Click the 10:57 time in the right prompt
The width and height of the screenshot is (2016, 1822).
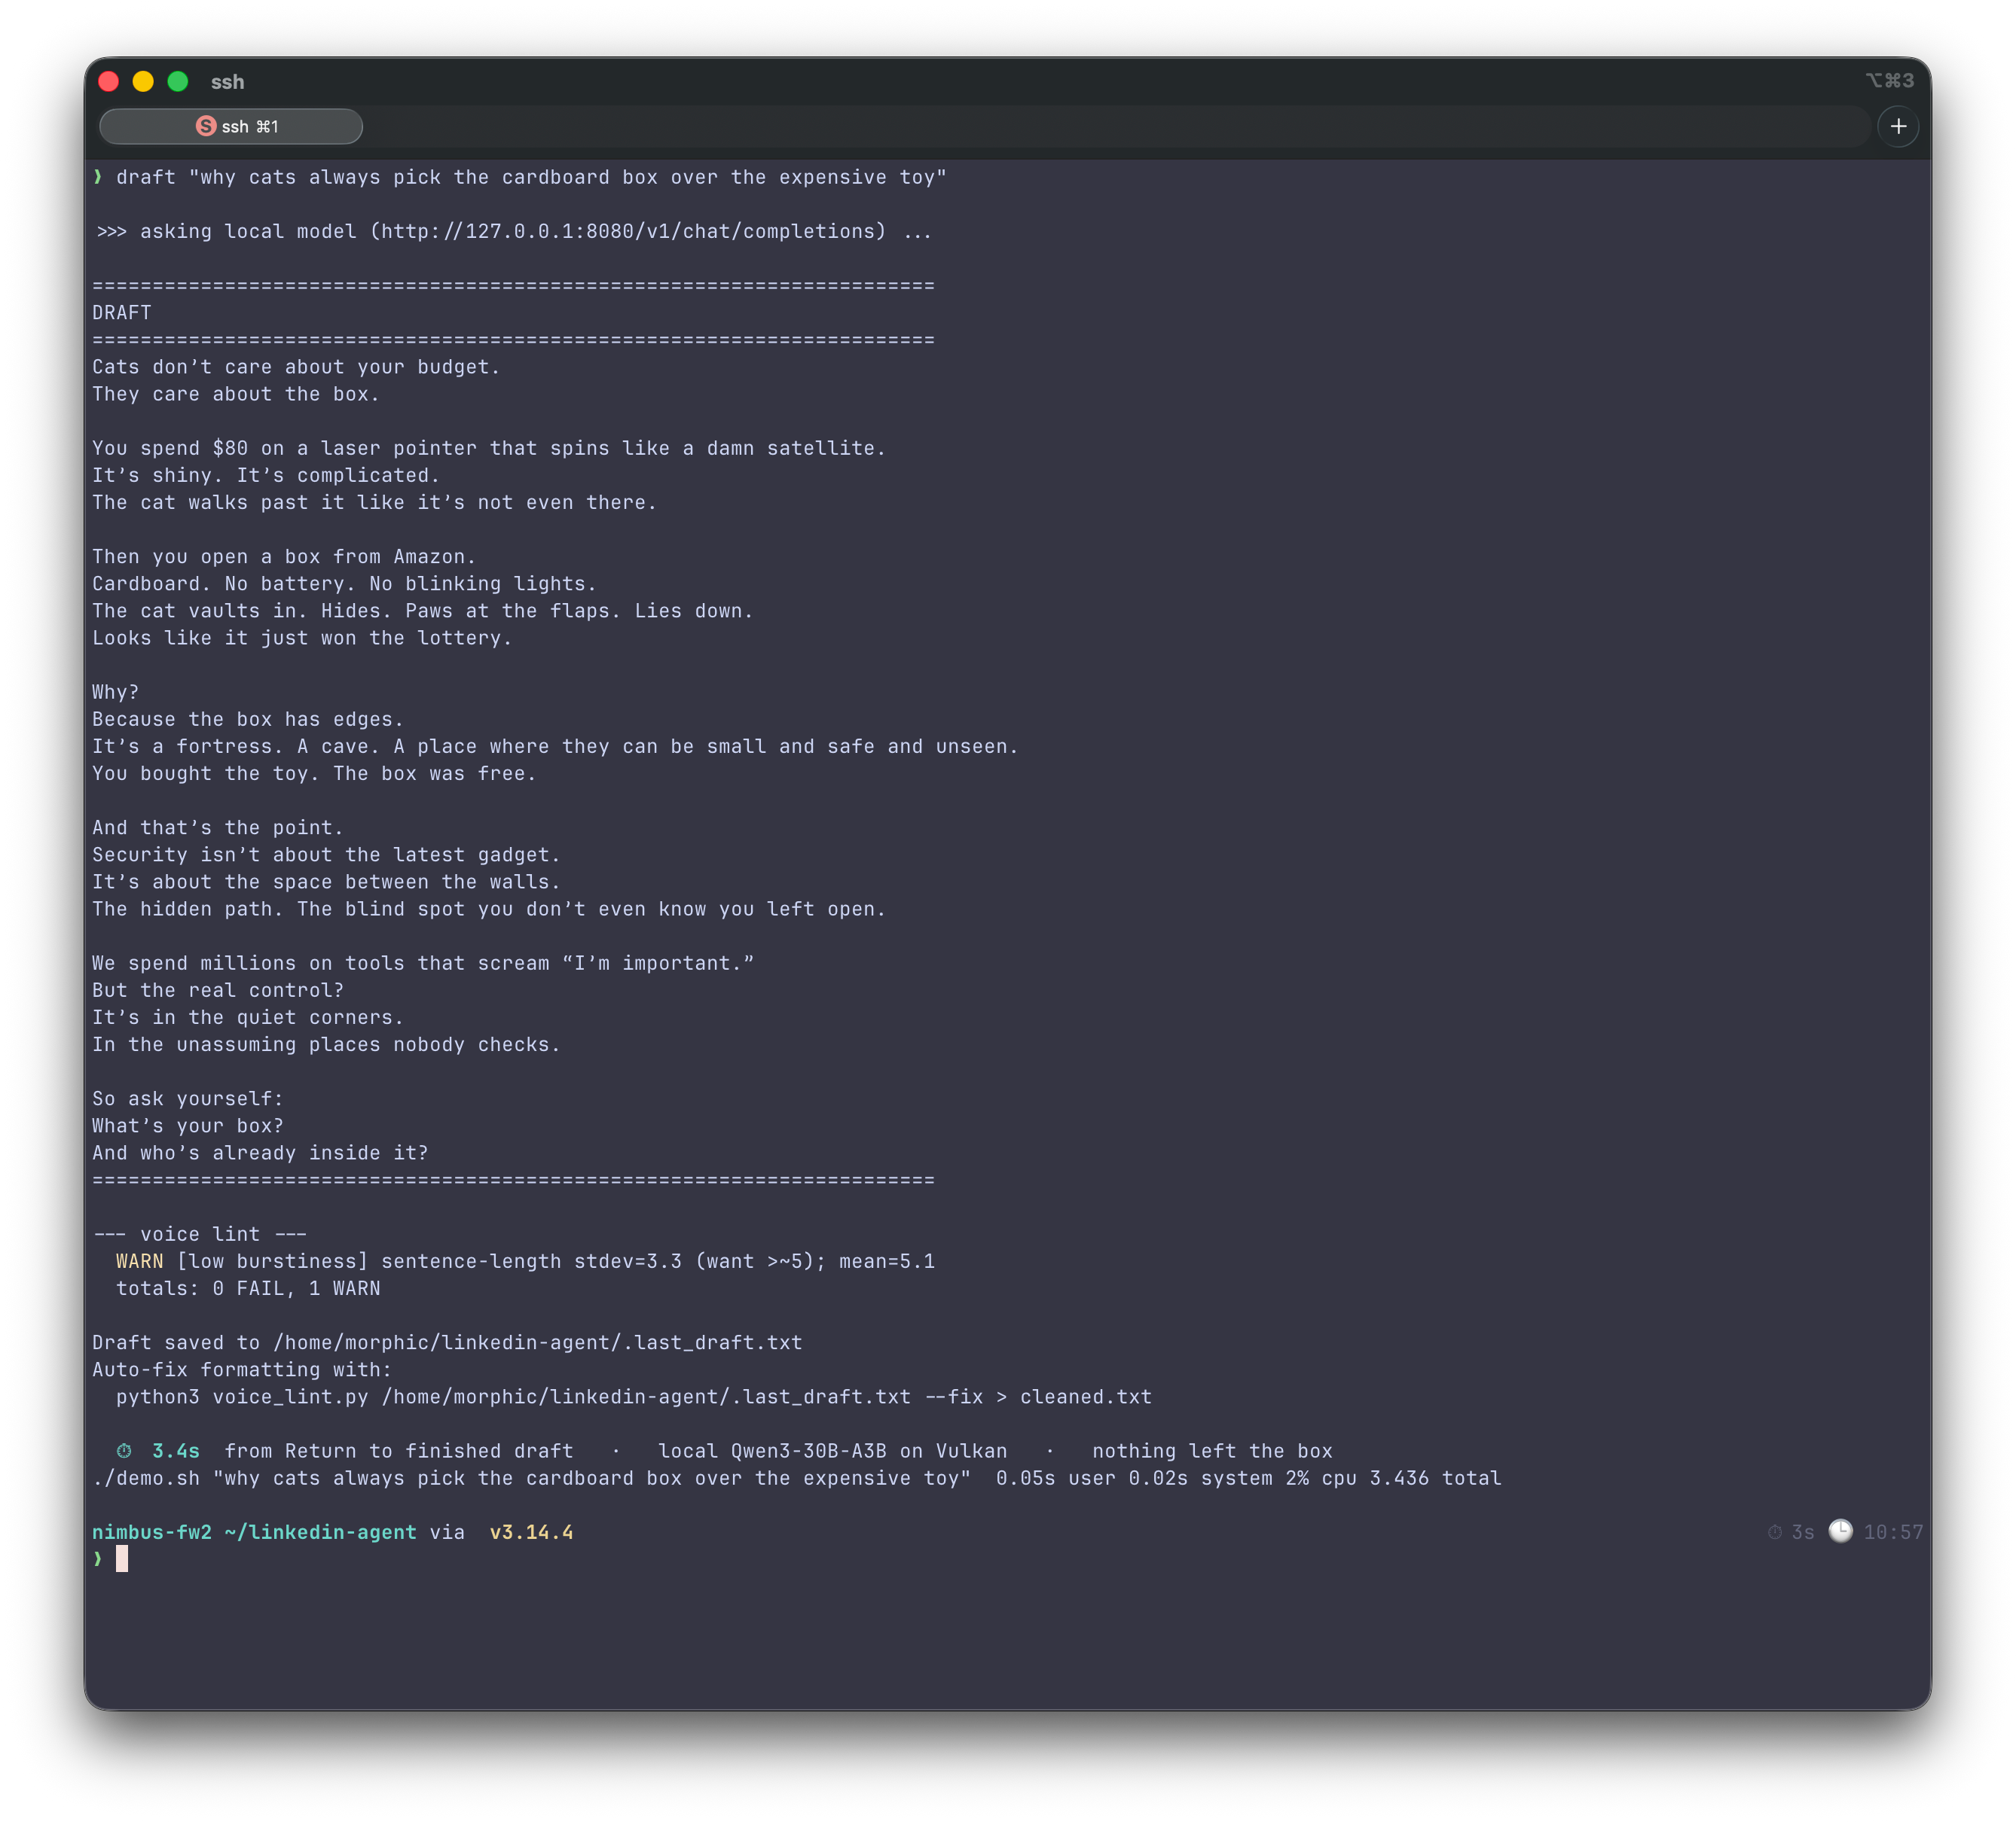tap(1893, 1532)
